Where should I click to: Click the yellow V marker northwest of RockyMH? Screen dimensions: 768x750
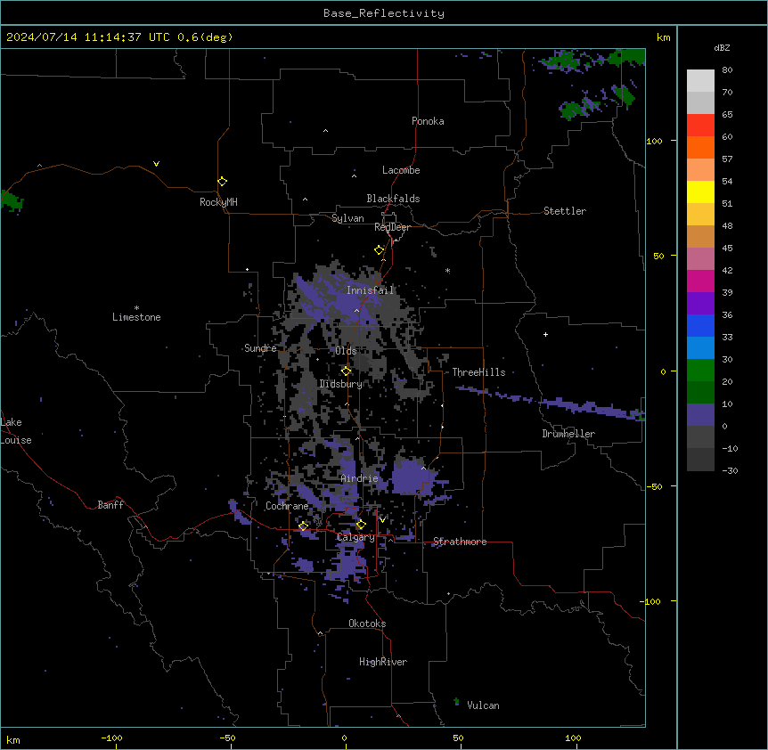[x=156, y=164]
